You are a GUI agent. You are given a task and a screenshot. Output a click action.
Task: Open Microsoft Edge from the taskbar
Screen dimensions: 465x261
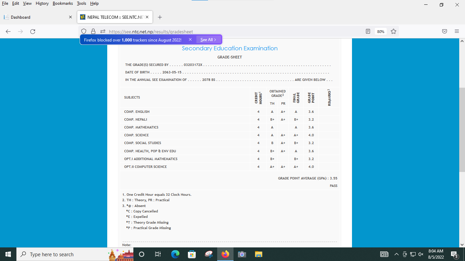(175, 254)
